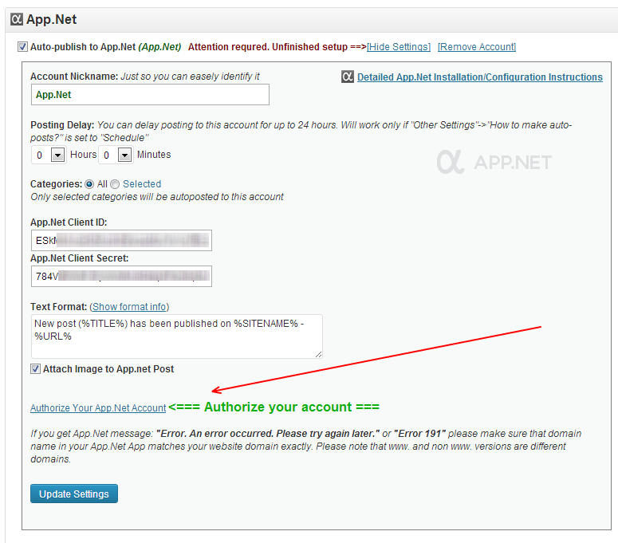Click the 'Minutes' label
The width and height of the screenshot is (618, 543).
(x=154, y=155)
